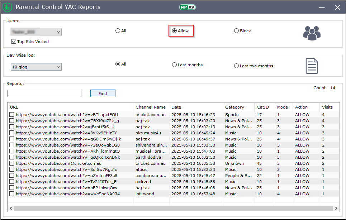Select the Last months radio option
Screen dimensions: 346x220
pyautogui.click(x=174, y=65)
